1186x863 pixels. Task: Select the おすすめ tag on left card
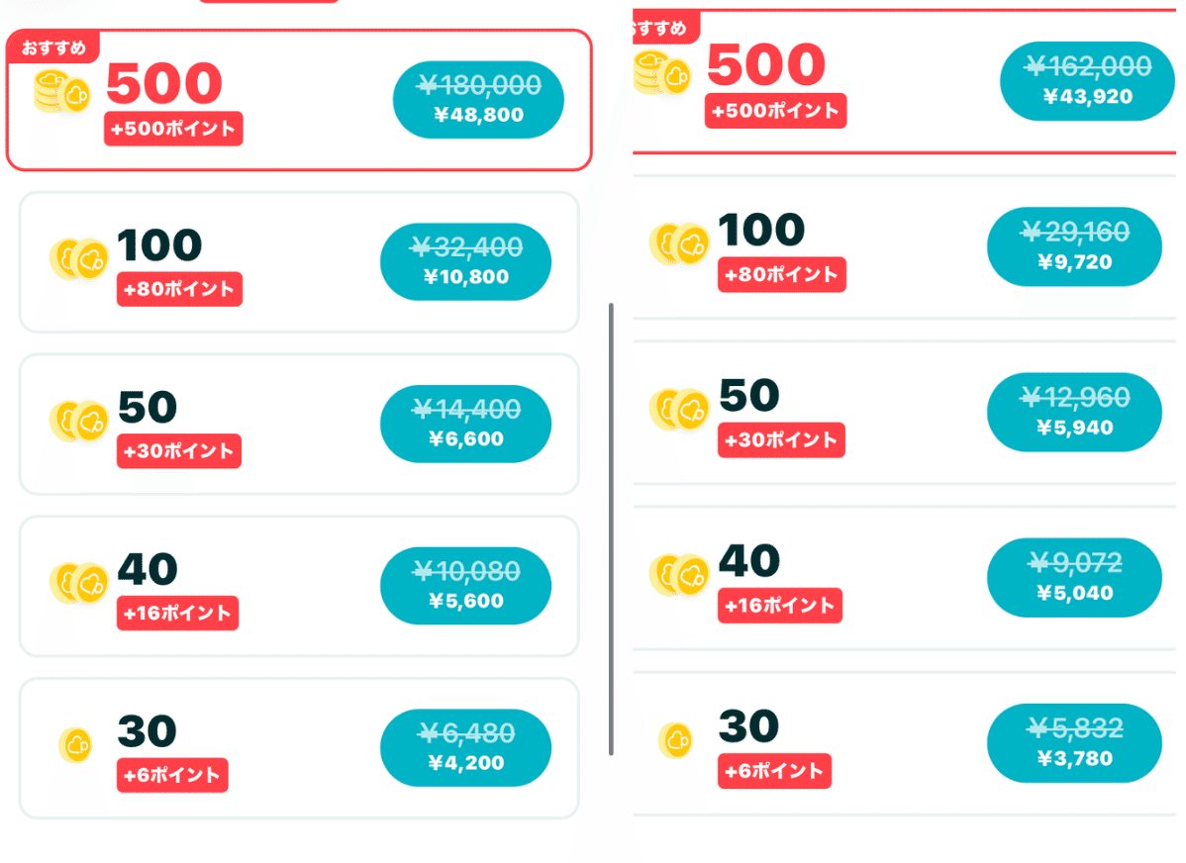pyautogui.click(x=52, y=48)
